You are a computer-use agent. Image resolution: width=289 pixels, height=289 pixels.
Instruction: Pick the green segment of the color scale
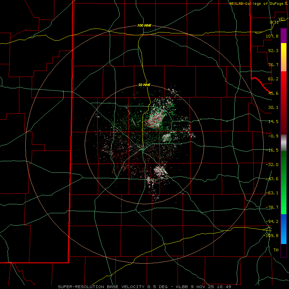[x=284, y=182]
